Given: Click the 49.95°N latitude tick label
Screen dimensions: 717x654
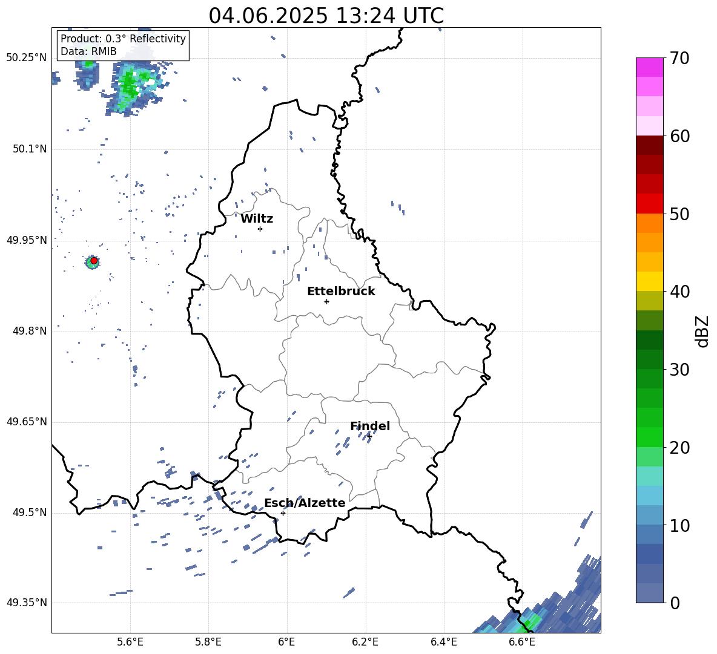Looking at the screenshot, I should click(27, 240).
